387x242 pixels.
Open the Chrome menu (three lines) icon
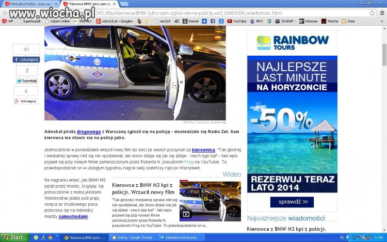[x=382, y=13]
